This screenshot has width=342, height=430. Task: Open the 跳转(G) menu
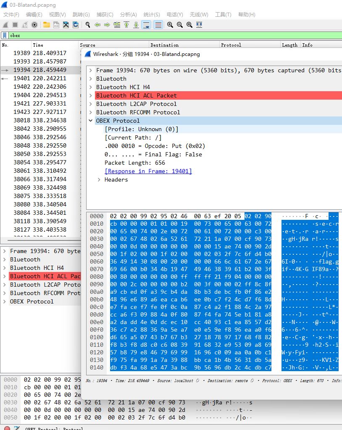click(x=81, y=15)
